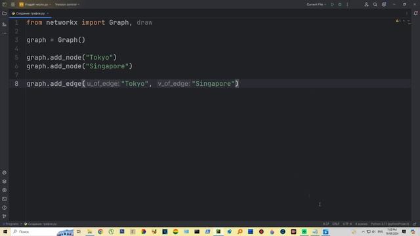Debug the current file

coord(340,5)
